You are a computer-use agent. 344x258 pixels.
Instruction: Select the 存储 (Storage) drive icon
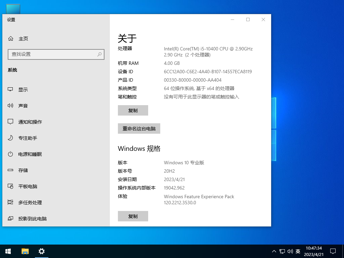[10, 170]
